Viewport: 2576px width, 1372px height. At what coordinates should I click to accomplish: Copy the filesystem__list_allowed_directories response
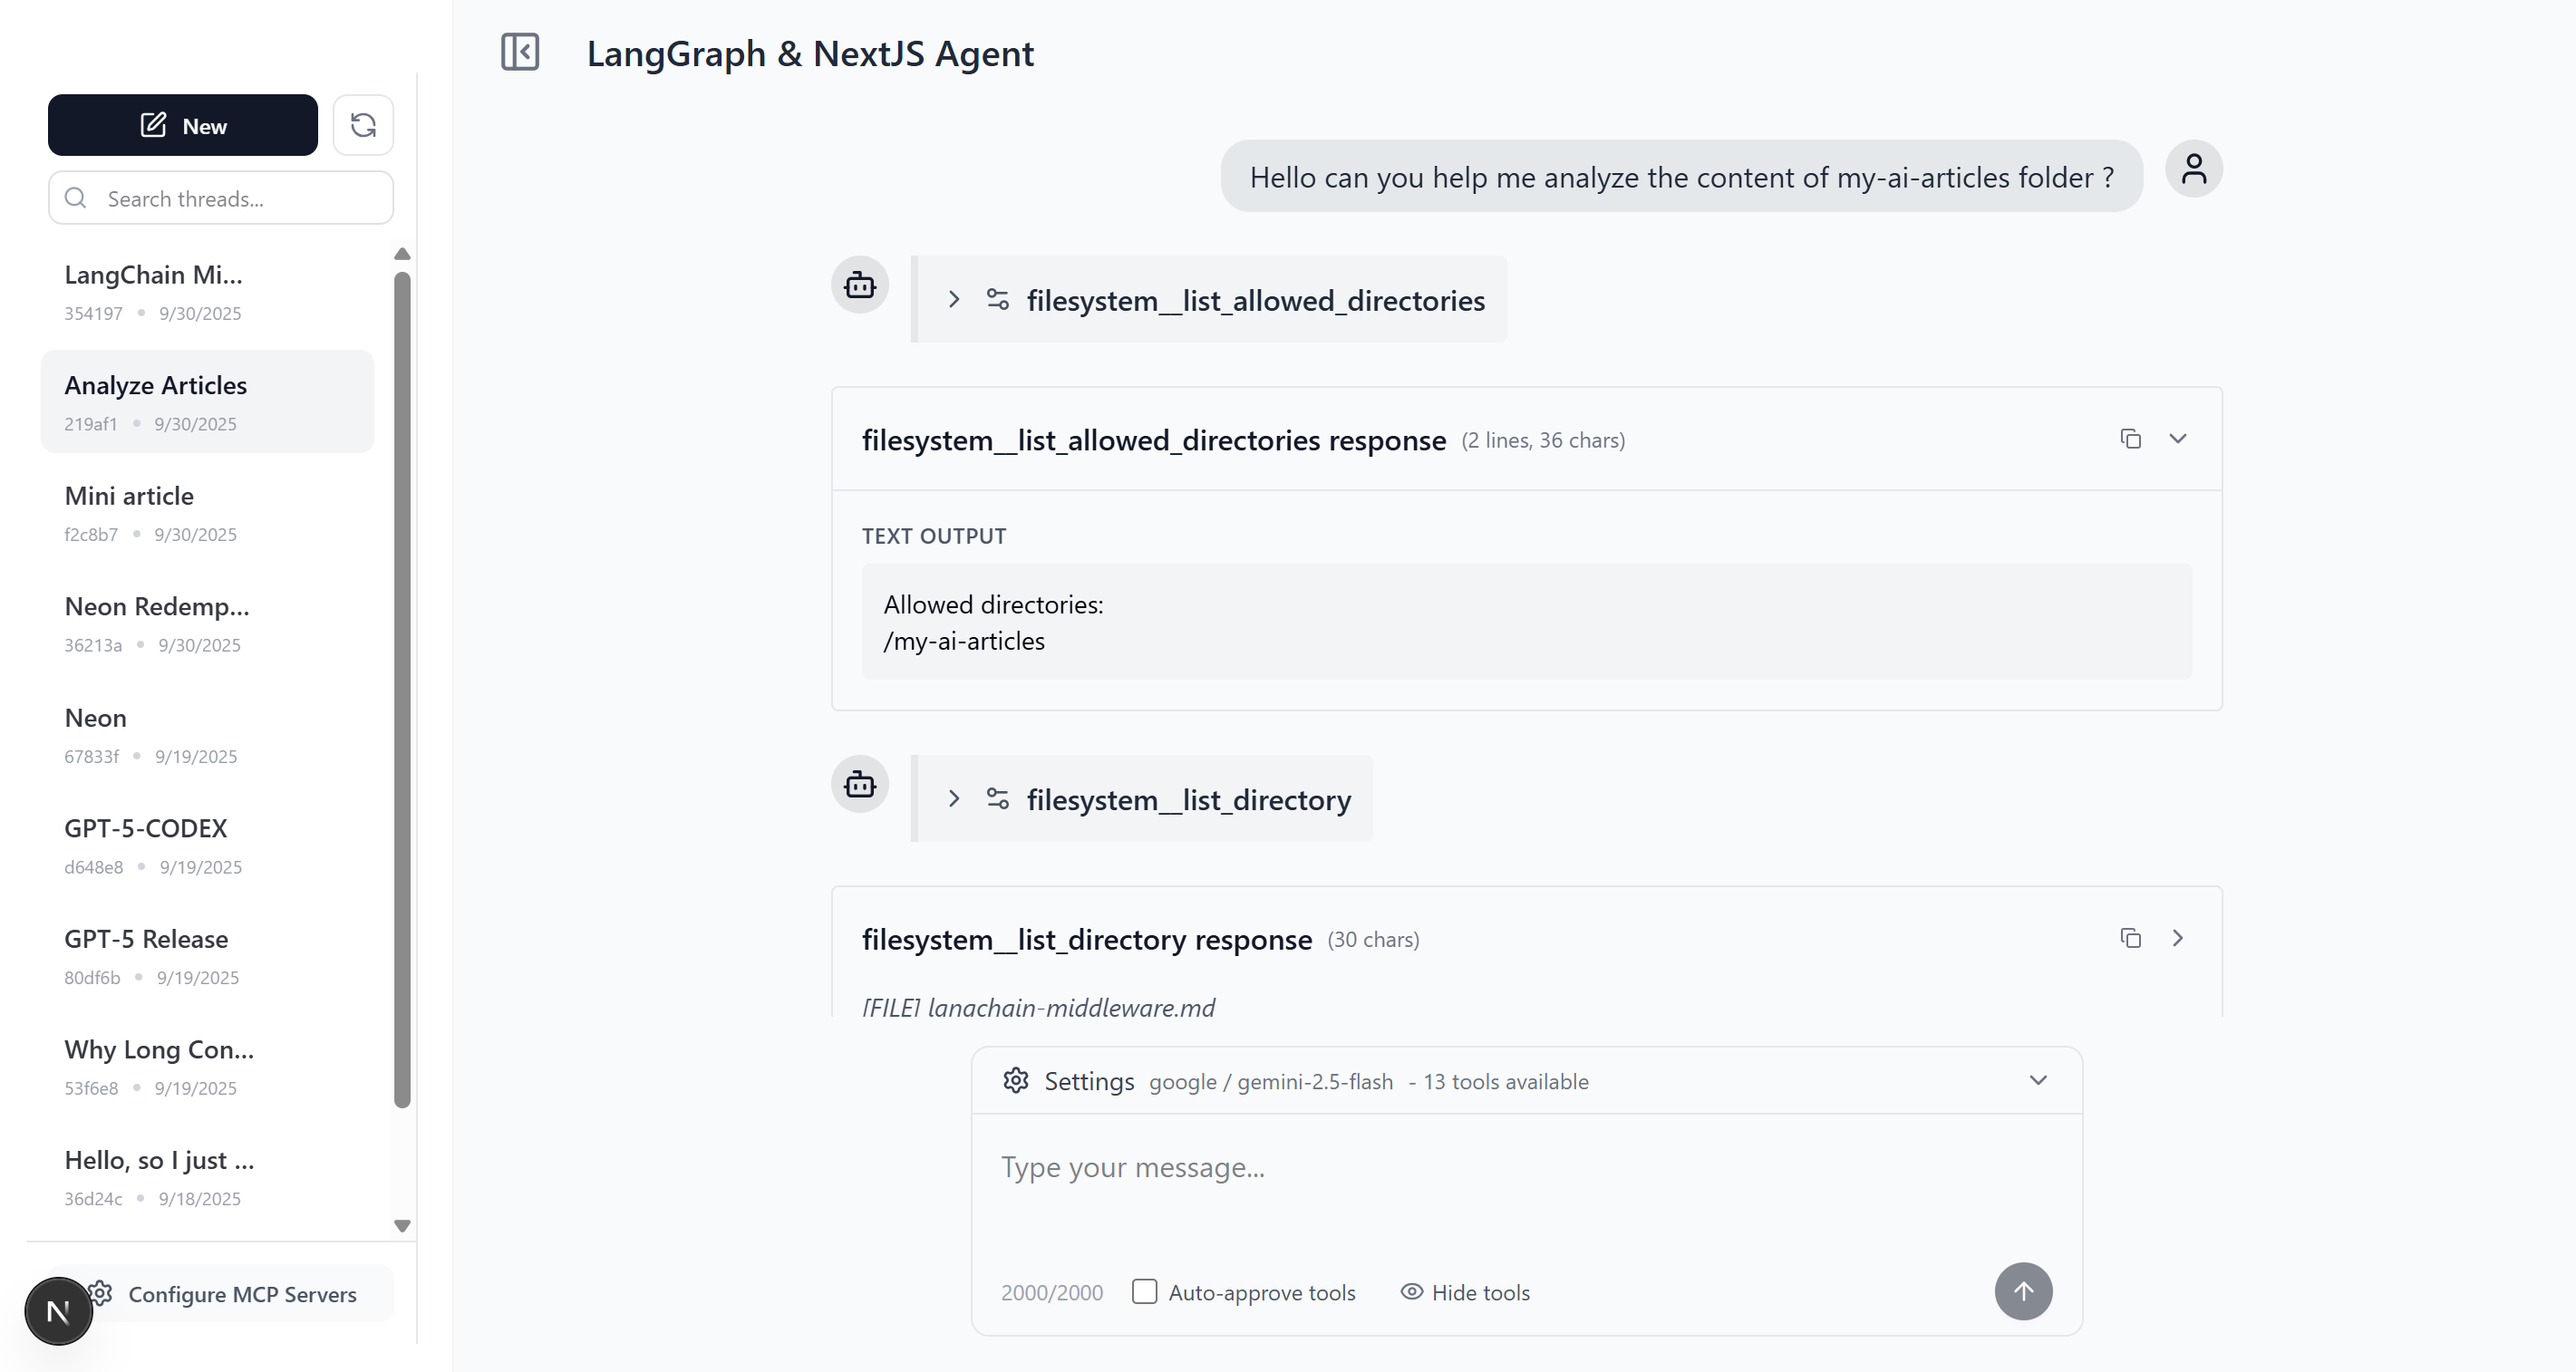[2130, 438]
